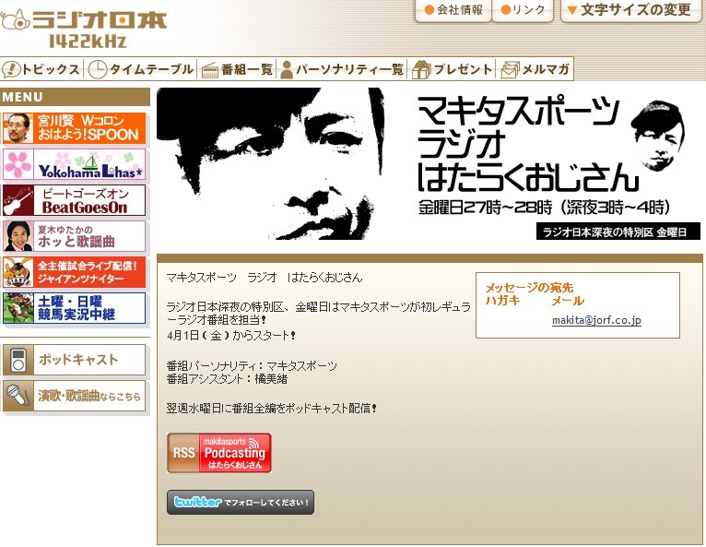Click the RSS Podcasting badge
Image resolution: width=706 pixels, height=547 pixels.
point(219,453)
